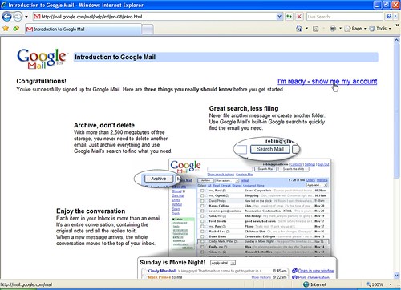Click the Refresh page icon

pyautogui.click(x=289, y=17)
